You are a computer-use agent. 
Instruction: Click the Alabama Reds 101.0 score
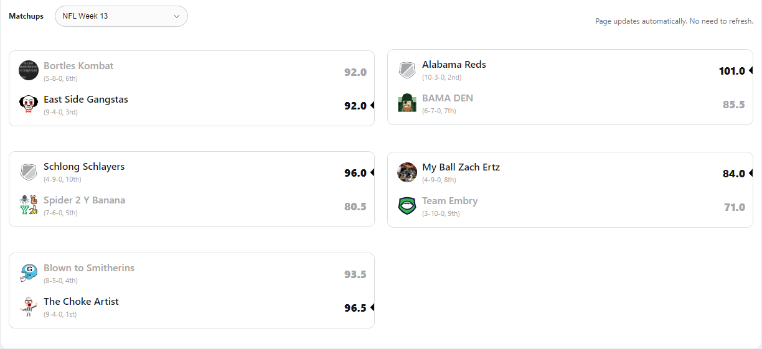coord(731,71)
